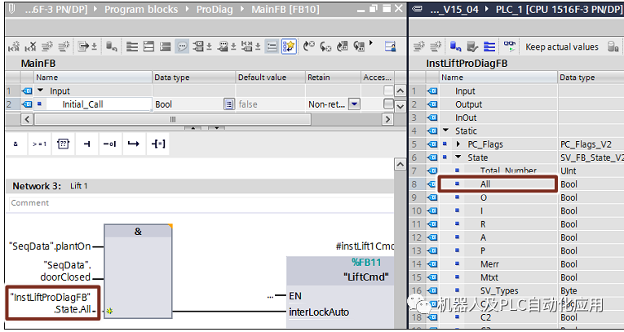Insert the input connector favorite element
624x332 pixels.
86,144
